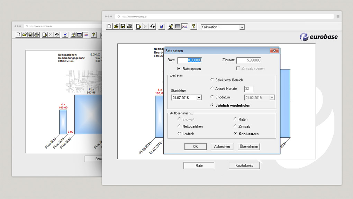Viewport: 353px width, 199px height.
Task: Open file using the folder toolbar icon
Action: click(x=116, y=27)
